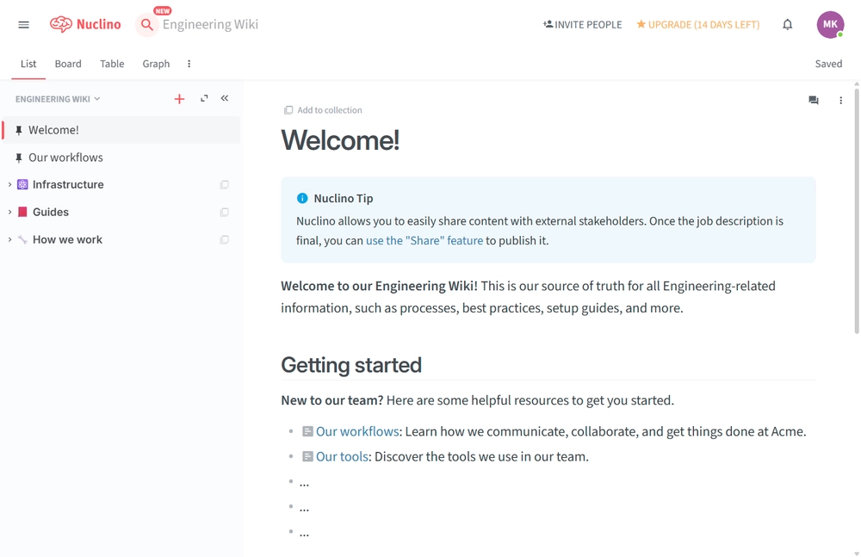Click the red plus to add item

pyautogui.click(x=179, y=99)
